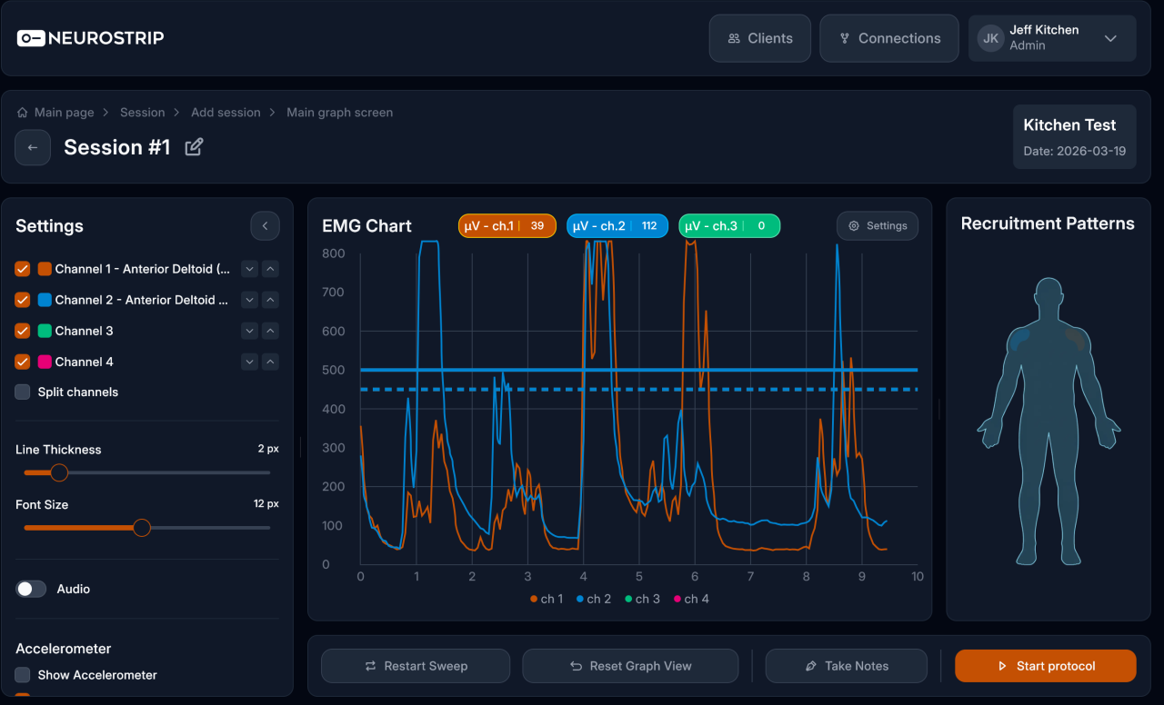The image size is (1164, 705).
Task: Click the orange color swatch for Channel 1
Action: point(45,269)
